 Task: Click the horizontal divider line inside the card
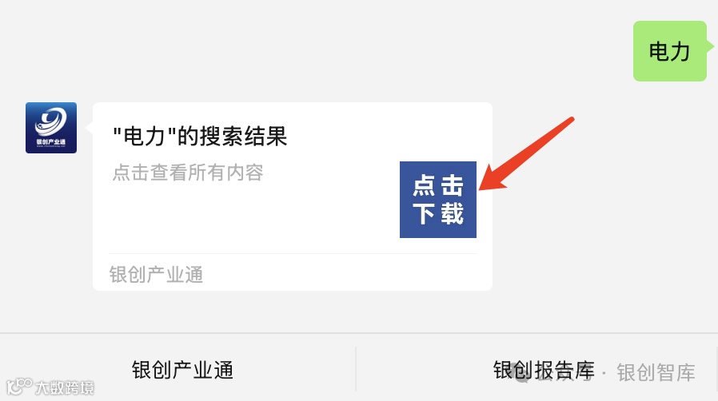pyautogui.click(x=293, y=253)
